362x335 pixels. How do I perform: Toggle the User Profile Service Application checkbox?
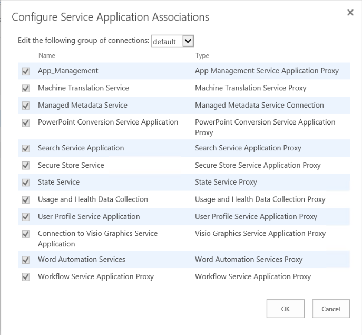coord(26,217)
